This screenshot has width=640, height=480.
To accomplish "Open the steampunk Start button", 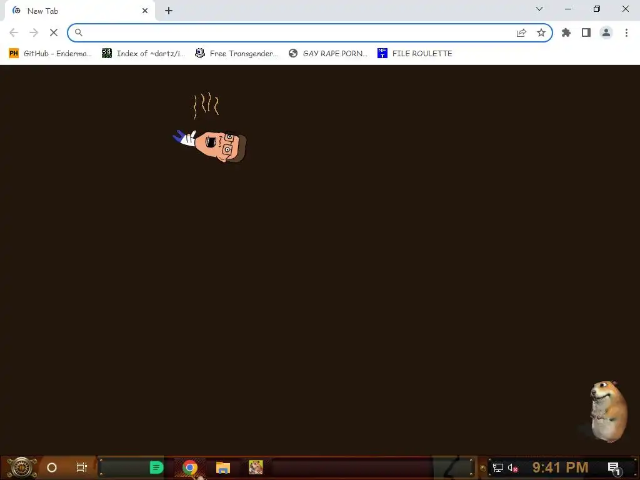I will click(22, 467).
